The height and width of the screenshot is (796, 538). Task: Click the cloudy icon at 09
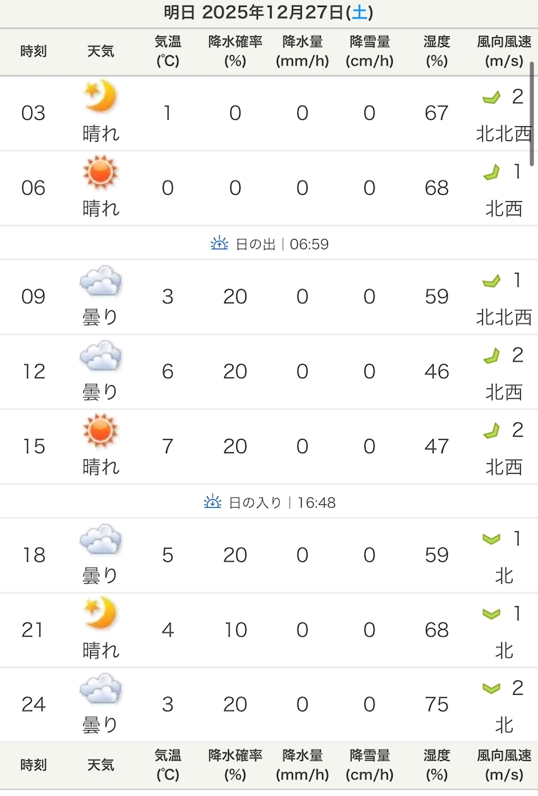(101, 281)
